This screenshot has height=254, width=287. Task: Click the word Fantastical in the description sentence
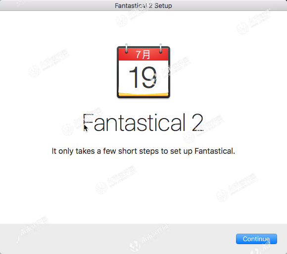coord(215,151)
